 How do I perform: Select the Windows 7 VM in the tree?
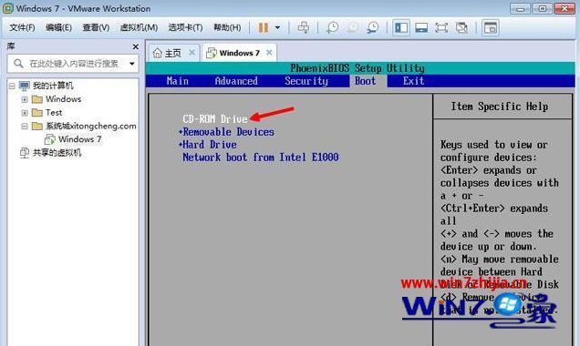(x=79, y=139)
